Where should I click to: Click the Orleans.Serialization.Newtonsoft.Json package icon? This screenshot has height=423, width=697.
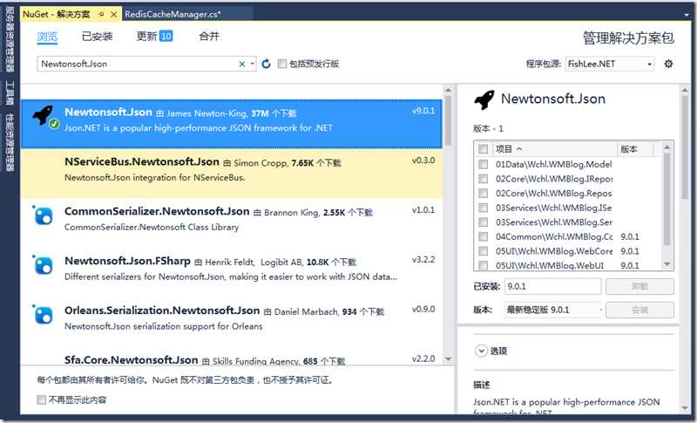tap(44, 315)
